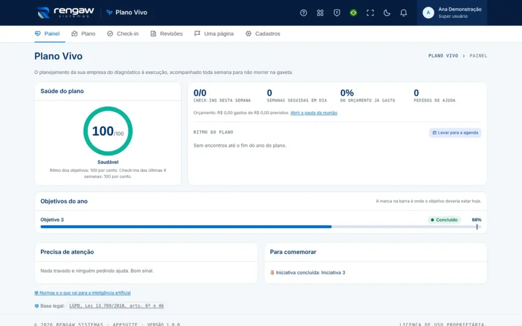Toggle dark mode moon icon

point(386,13)
